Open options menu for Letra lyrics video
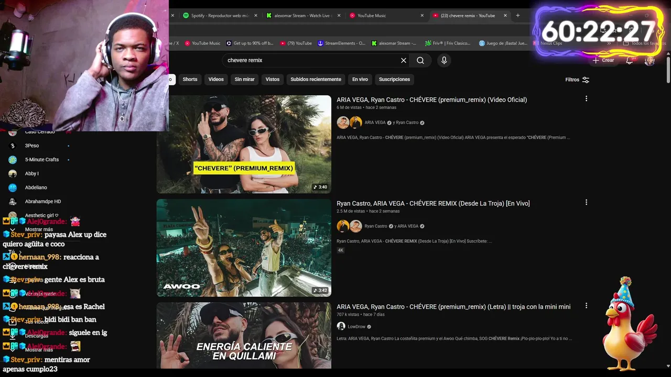Screen dimensions: 671x377 coord(586,305)
